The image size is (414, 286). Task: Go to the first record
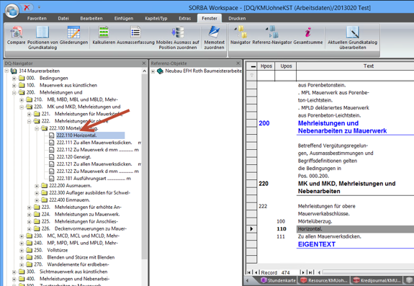click(248, 272)
